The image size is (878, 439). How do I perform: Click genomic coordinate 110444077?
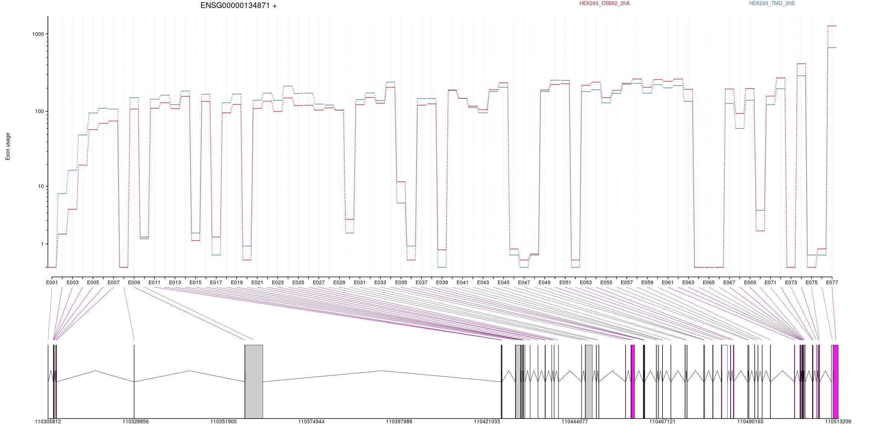pos(575,422)
